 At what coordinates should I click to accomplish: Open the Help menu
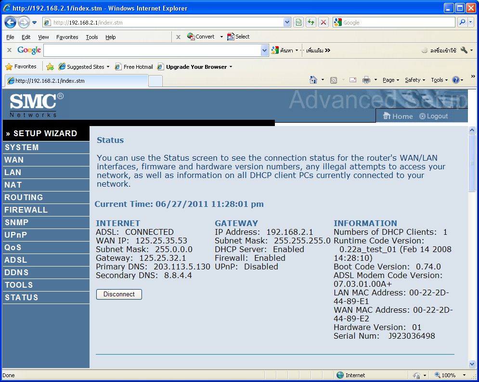point(111,37)
